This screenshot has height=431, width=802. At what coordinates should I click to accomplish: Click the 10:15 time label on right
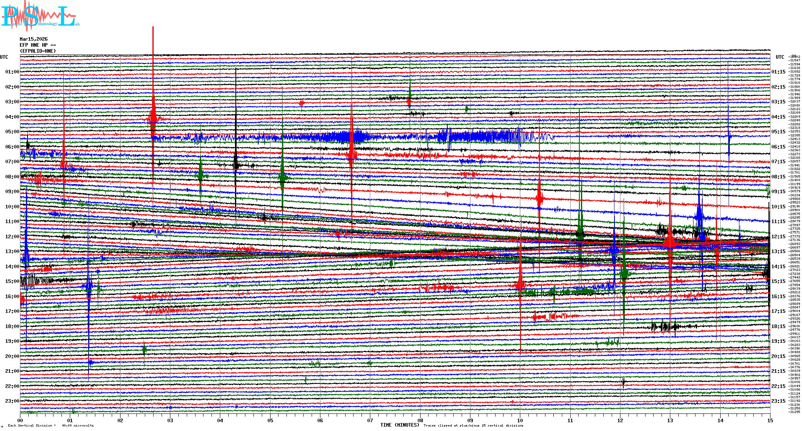click(x=778, y=207)
